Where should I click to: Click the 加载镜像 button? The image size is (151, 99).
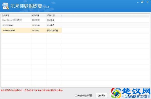tap(101, 95)
